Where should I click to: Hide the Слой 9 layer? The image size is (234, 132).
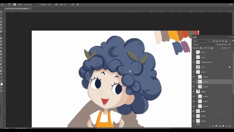click(x=194, y=116)
